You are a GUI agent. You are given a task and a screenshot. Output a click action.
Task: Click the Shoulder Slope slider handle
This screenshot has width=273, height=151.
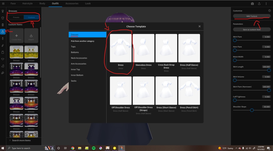tap(252, 110)
